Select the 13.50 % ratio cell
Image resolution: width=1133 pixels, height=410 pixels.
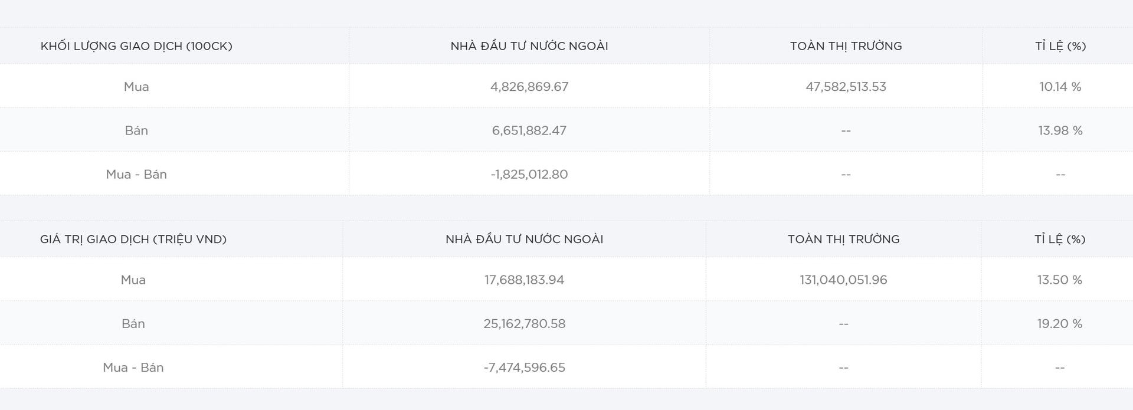[x=1059, y=280]
